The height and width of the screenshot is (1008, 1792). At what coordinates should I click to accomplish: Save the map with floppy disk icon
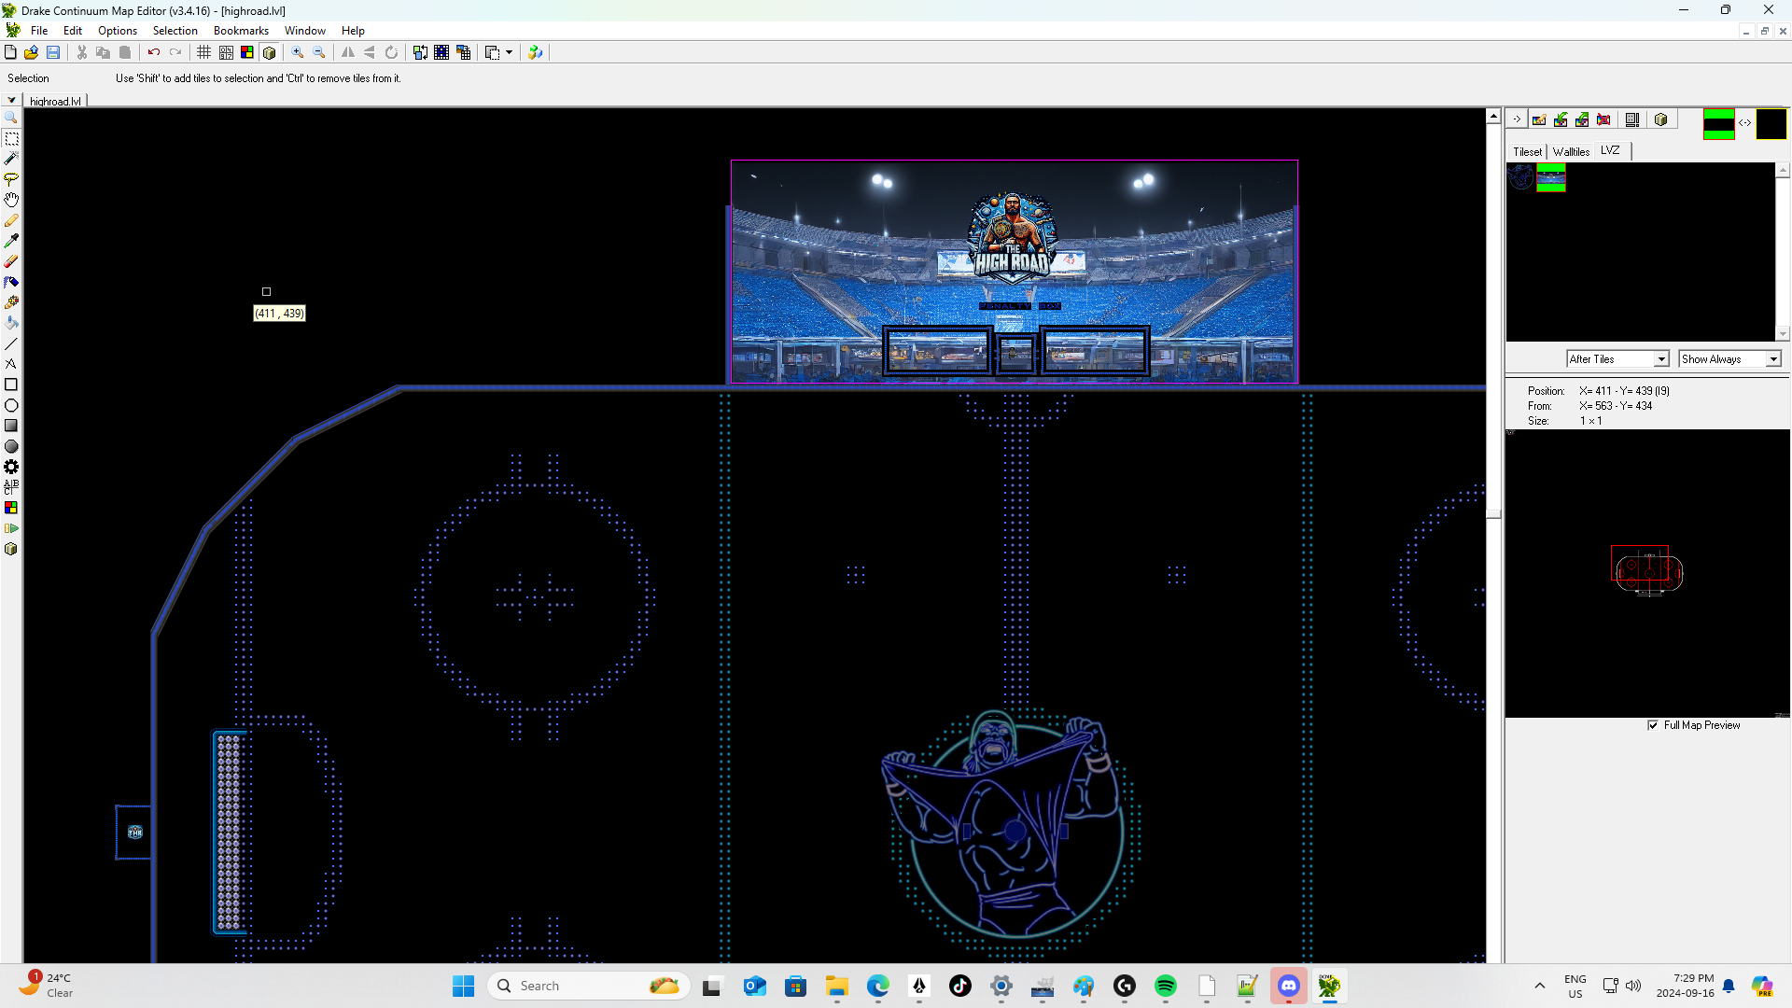click(x=53, y=52)
